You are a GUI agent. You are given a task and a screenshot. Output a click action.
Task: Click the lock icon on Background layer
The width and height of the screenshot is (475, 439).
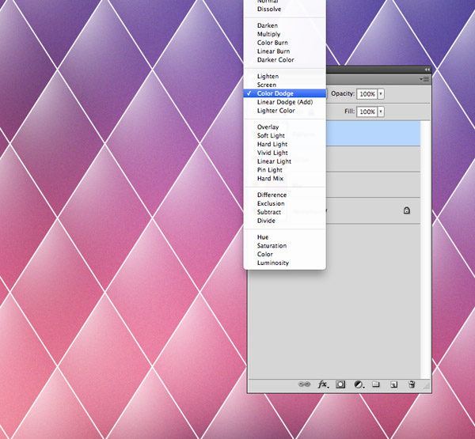point(406,211)
